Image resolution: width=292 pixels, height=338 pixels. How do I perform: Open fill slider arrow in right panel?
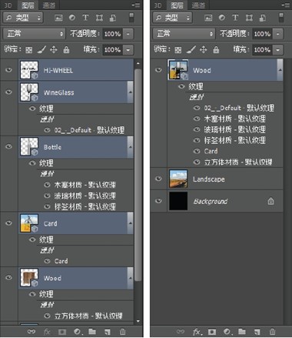coord(277,50)
